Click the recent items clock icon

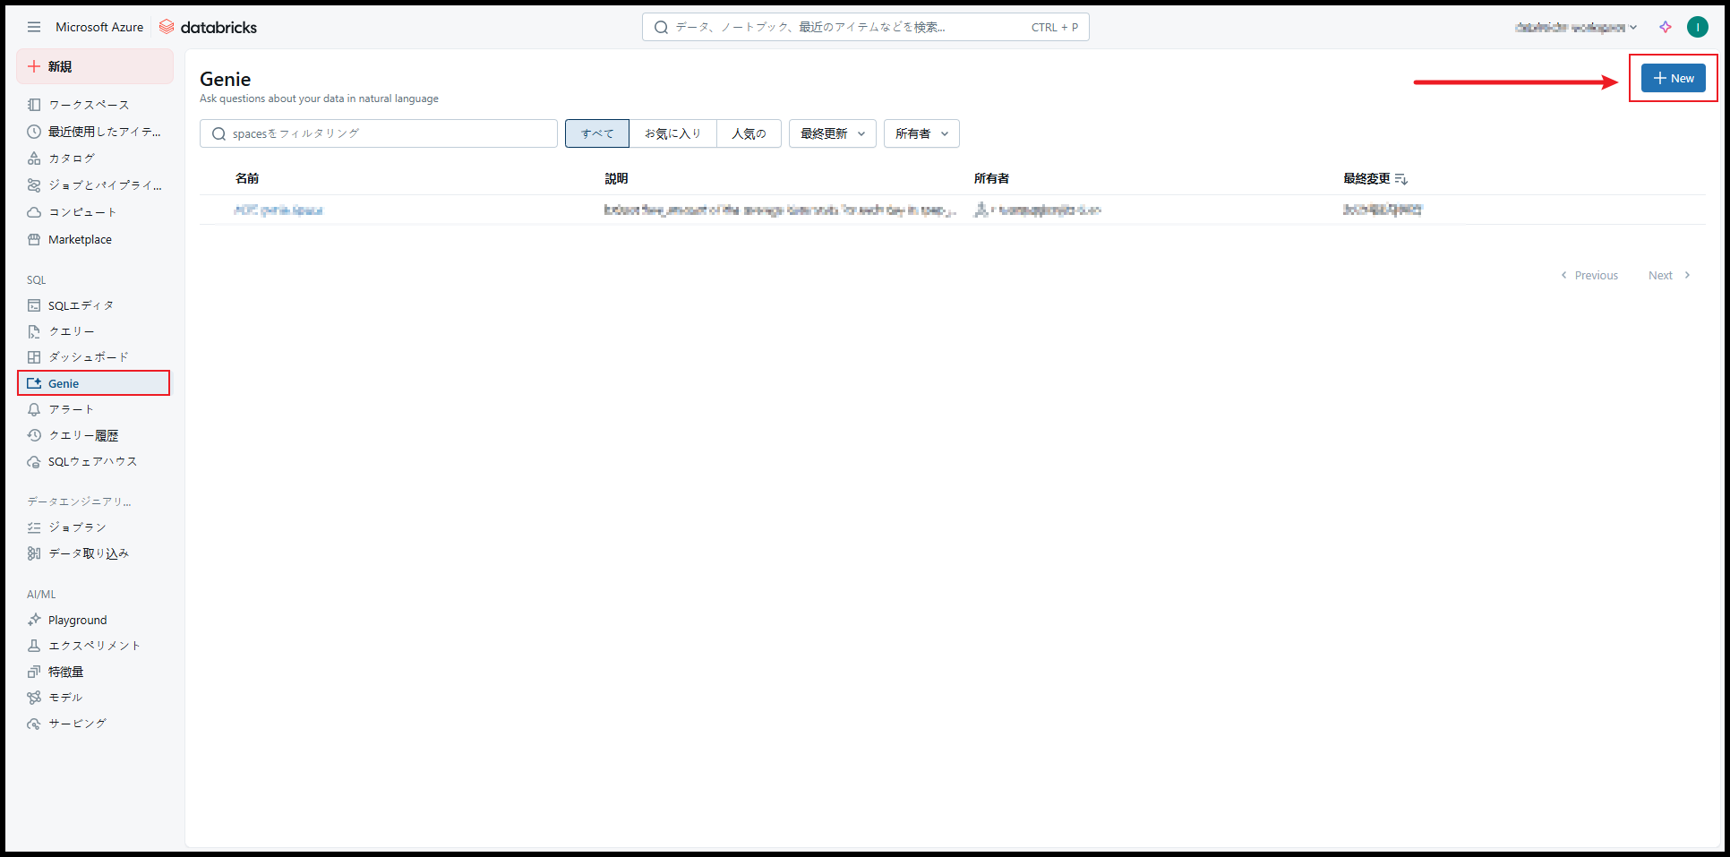point(34,132)
